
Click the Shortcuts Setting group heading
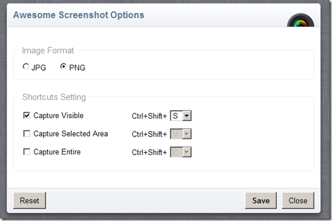[x=54, y=97]
